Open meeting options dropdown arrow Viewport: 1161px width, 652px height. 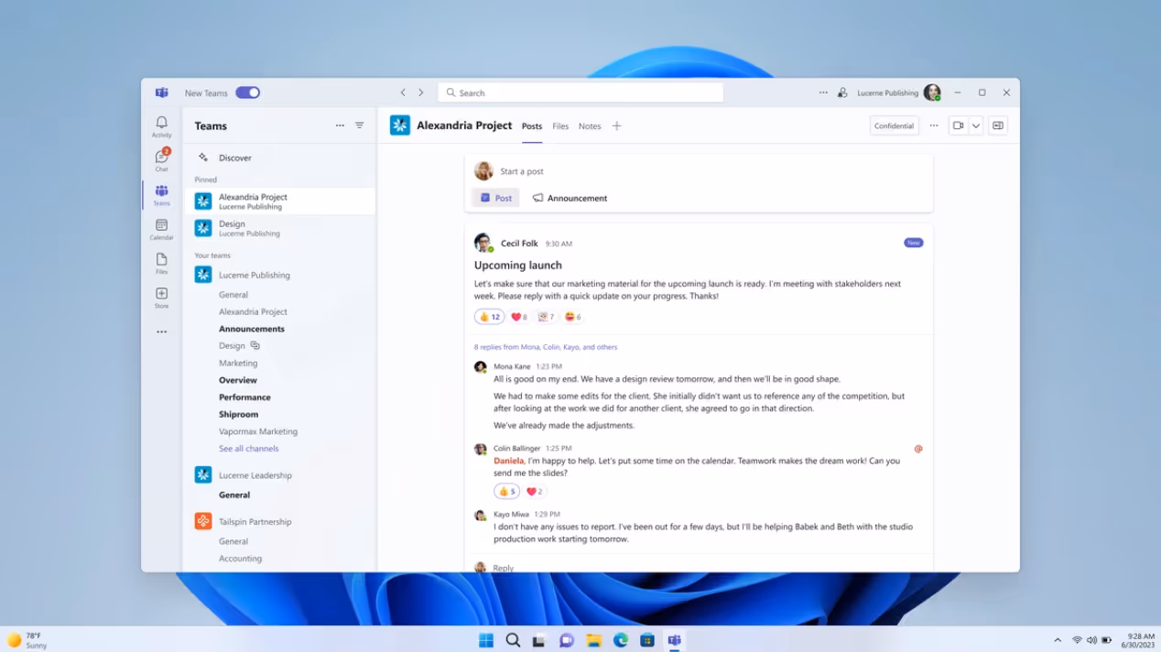point(976,125)
